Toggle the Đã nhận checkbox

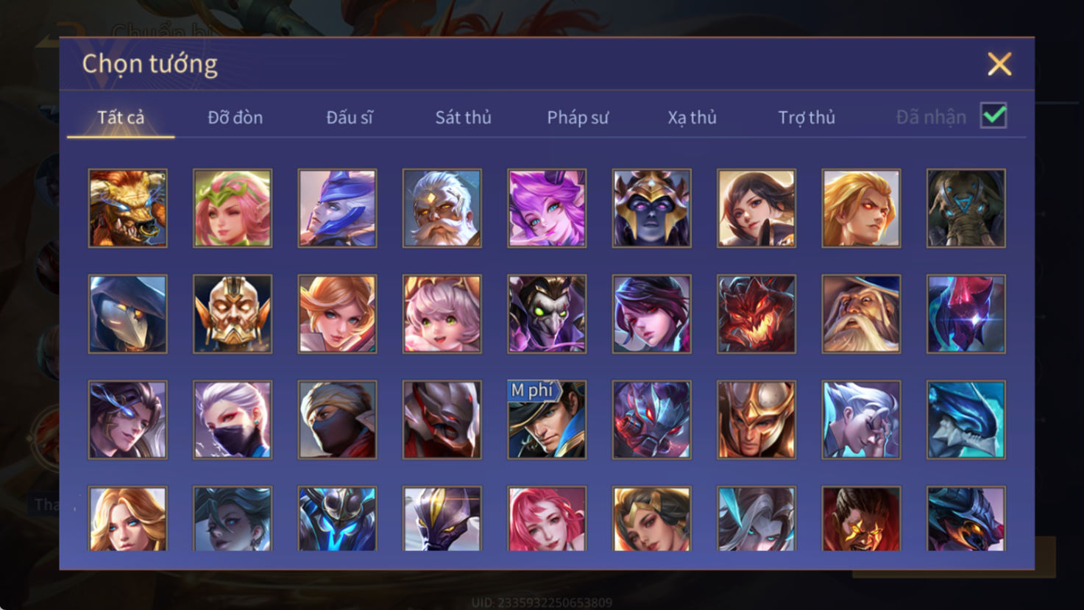[x=993, y=116]
